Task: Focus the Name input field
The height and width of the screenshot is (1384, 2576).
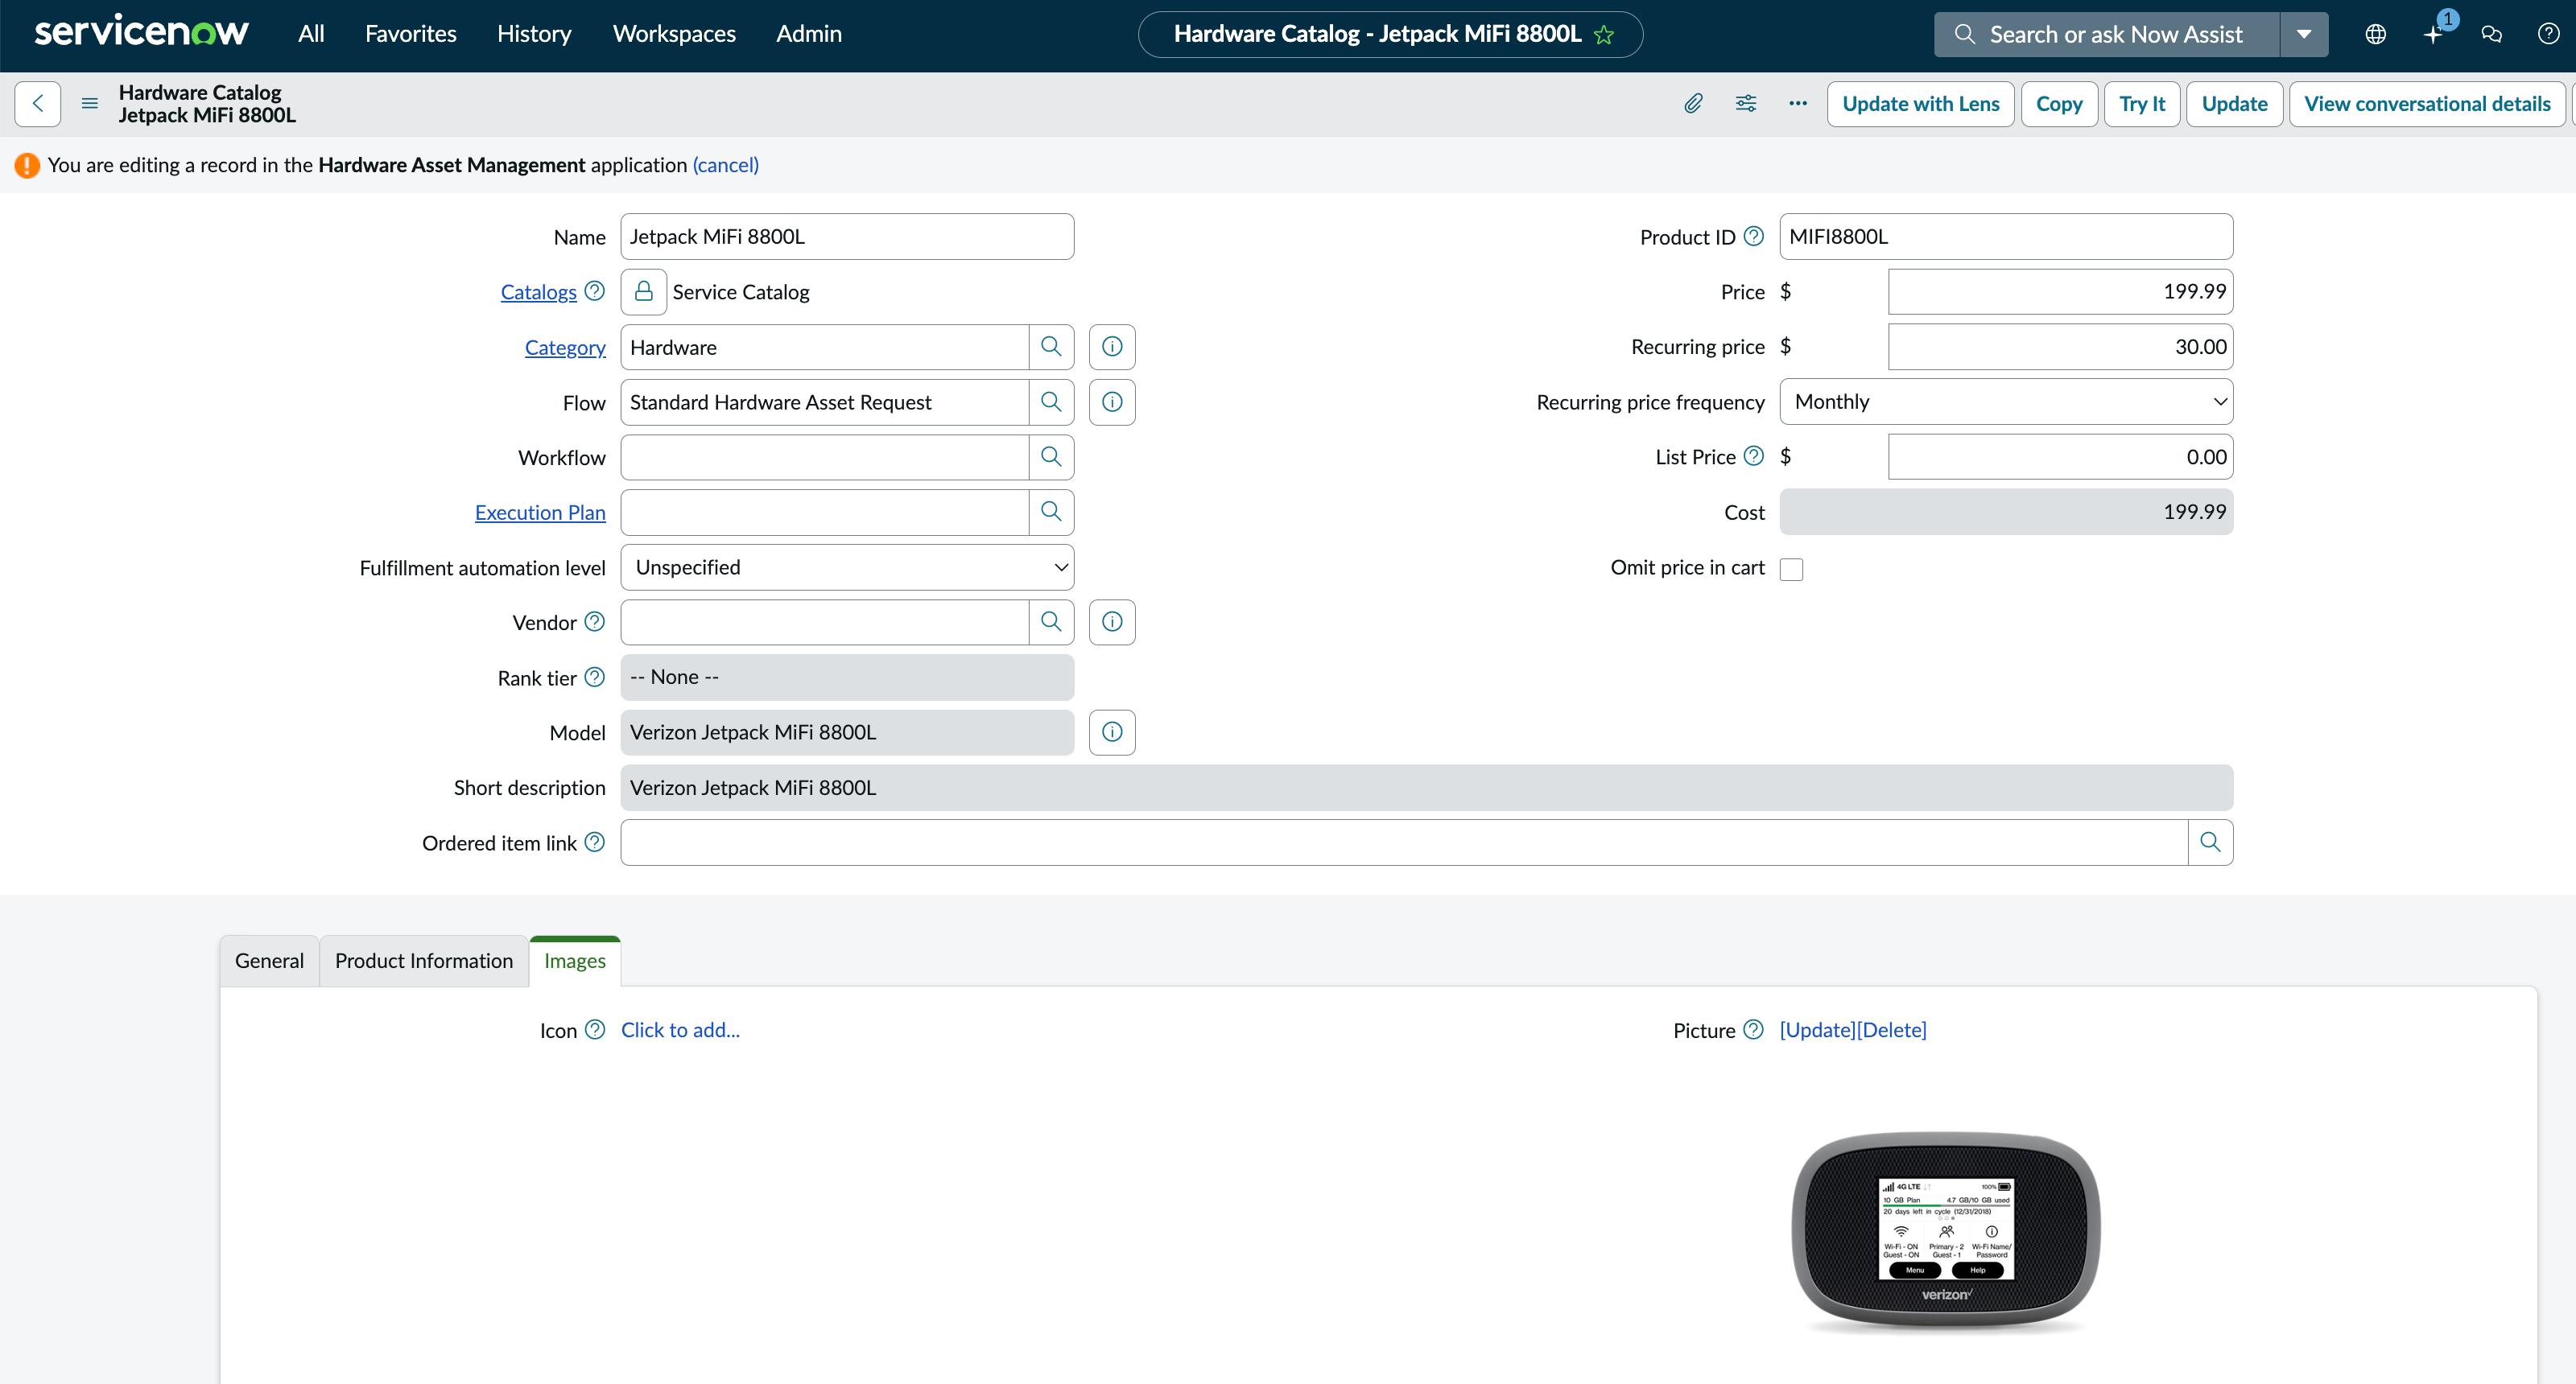Action: 847,237
